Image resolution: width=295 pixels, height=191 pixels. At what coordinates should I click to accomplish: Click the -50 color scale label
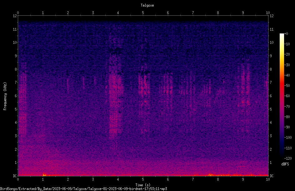(287, 85)
